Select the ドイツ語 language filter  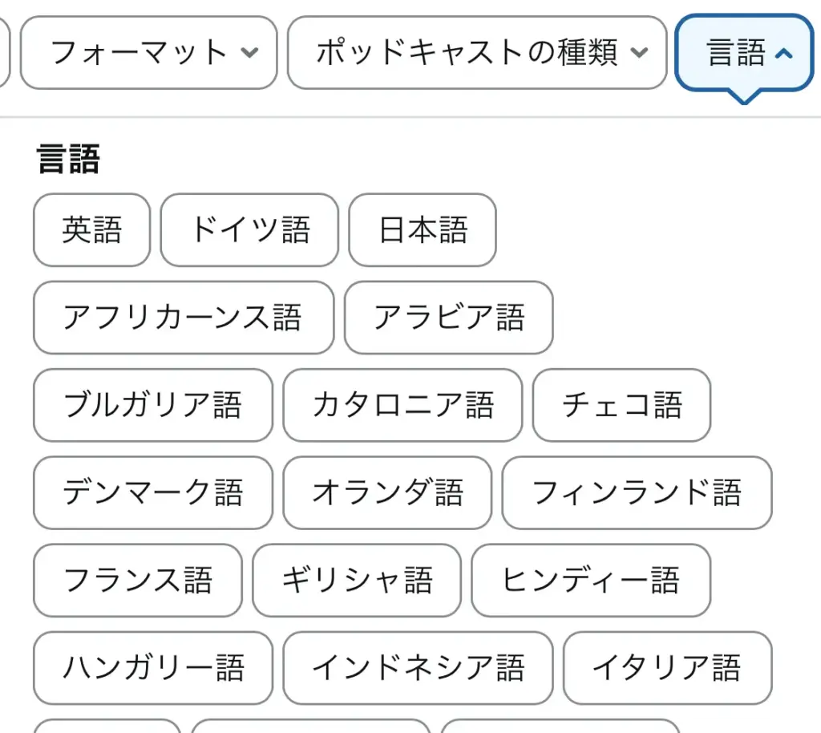249,230
